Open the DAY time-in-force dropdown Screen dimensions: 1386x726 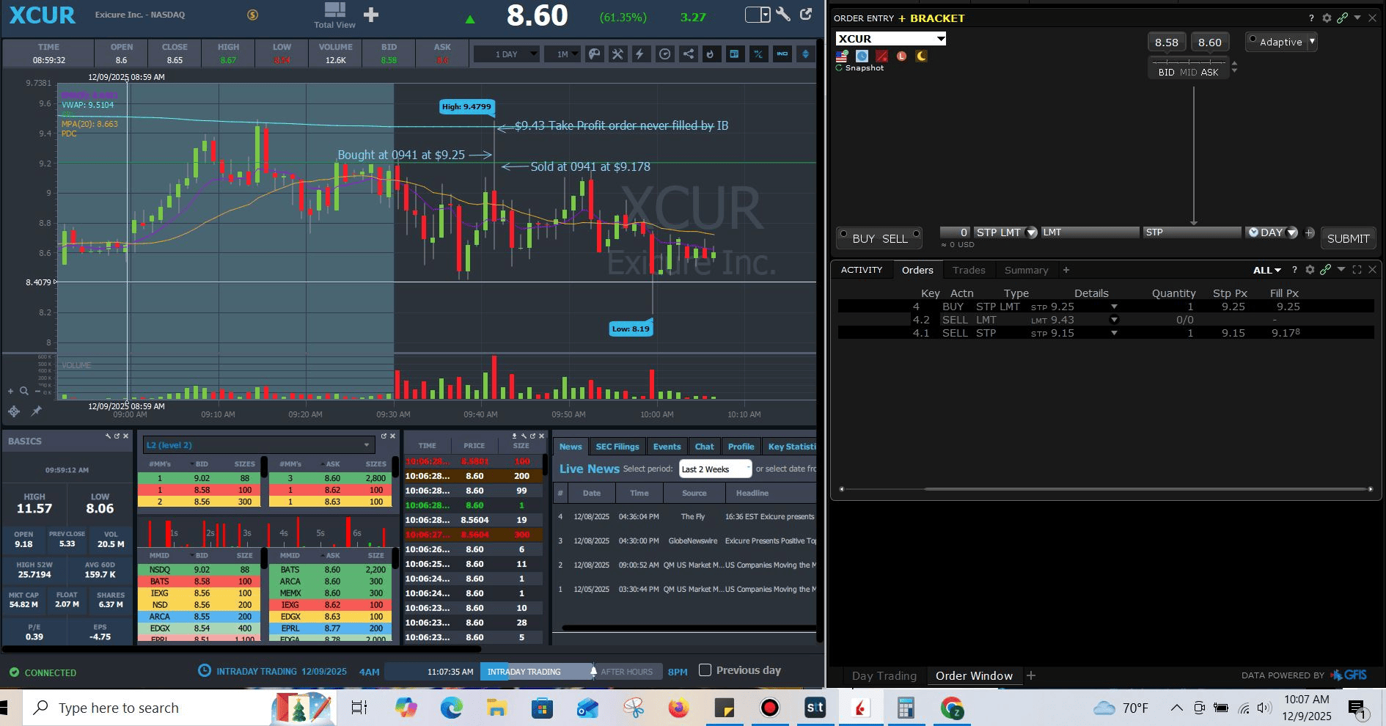pyautogui.click(x=1291, y=232)
